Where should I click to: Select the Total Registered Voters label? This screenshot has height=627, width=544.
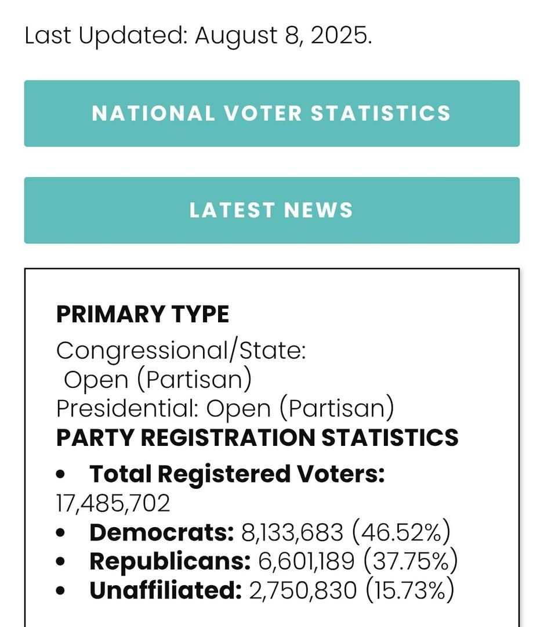click(x=237, y=474)
